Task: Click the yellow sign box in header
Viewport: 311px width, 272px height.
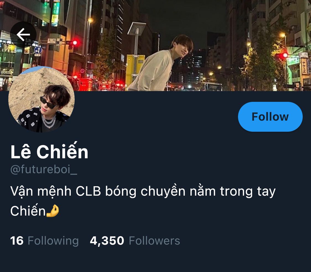Action: coord(135,70)
